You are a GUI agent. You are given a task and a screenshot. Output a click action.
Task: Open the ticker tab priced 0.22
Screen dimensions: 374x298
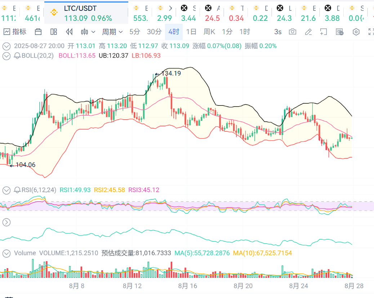tap(260, 13)
